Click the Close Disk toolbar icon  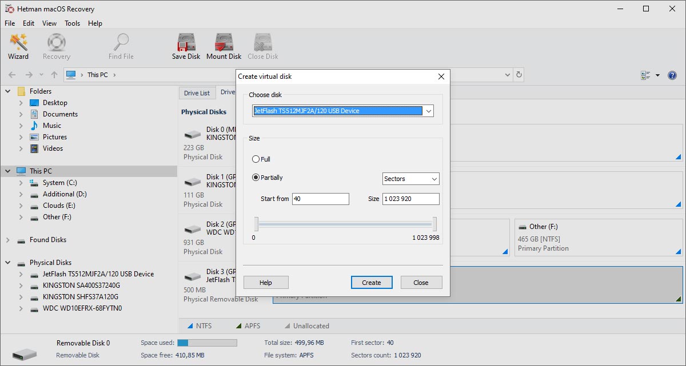263,47
